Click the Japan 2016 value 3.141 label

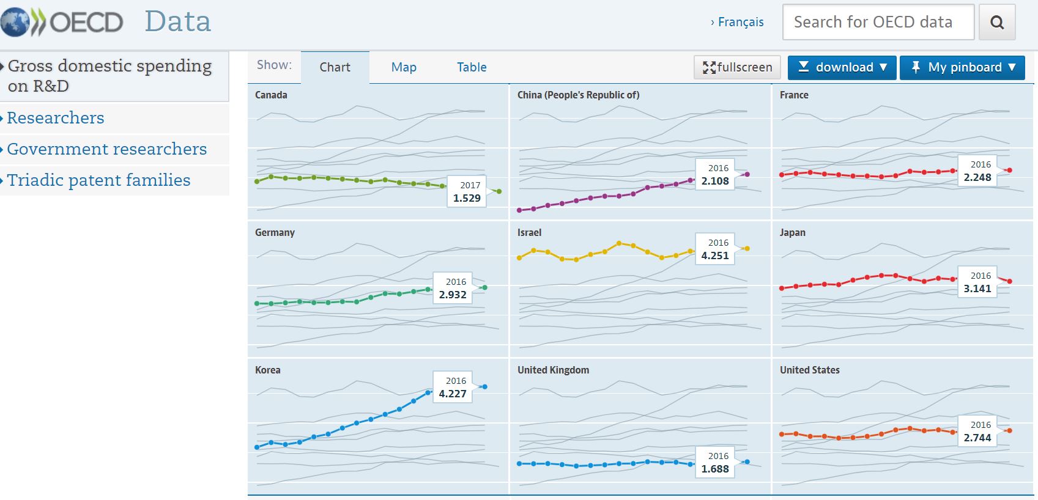pyautogui.click(x=977, y=282)
